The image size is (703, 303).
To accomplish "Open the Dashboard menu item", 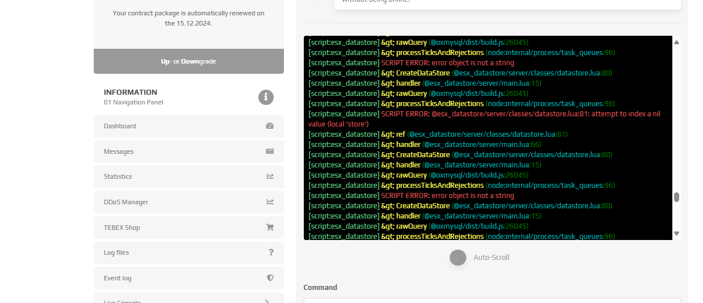I will [x=120, y=126].
